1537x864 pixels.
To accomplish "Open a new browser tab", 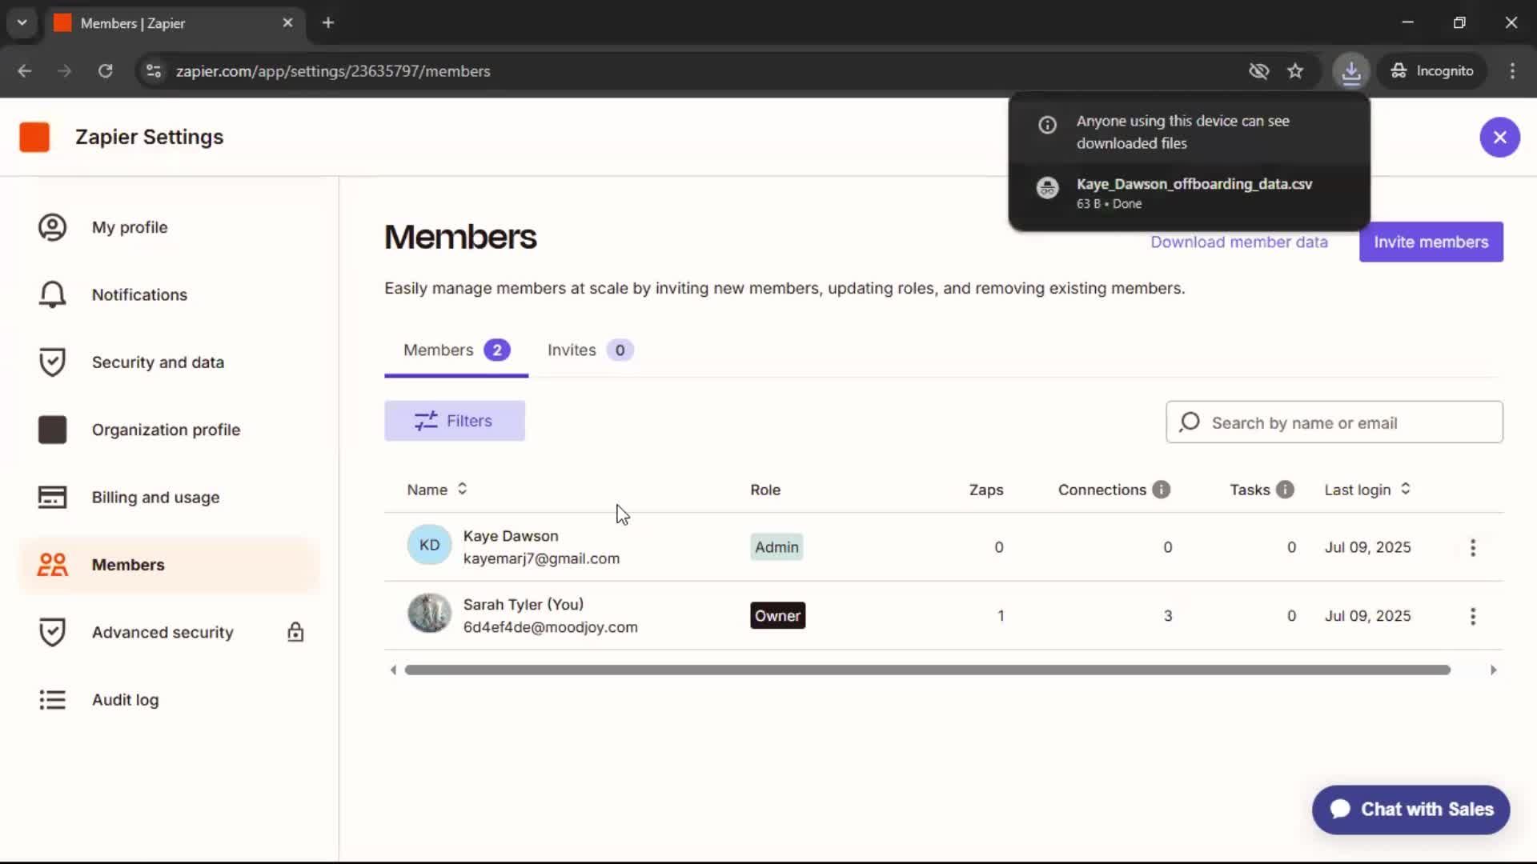I will pos(327,22).
